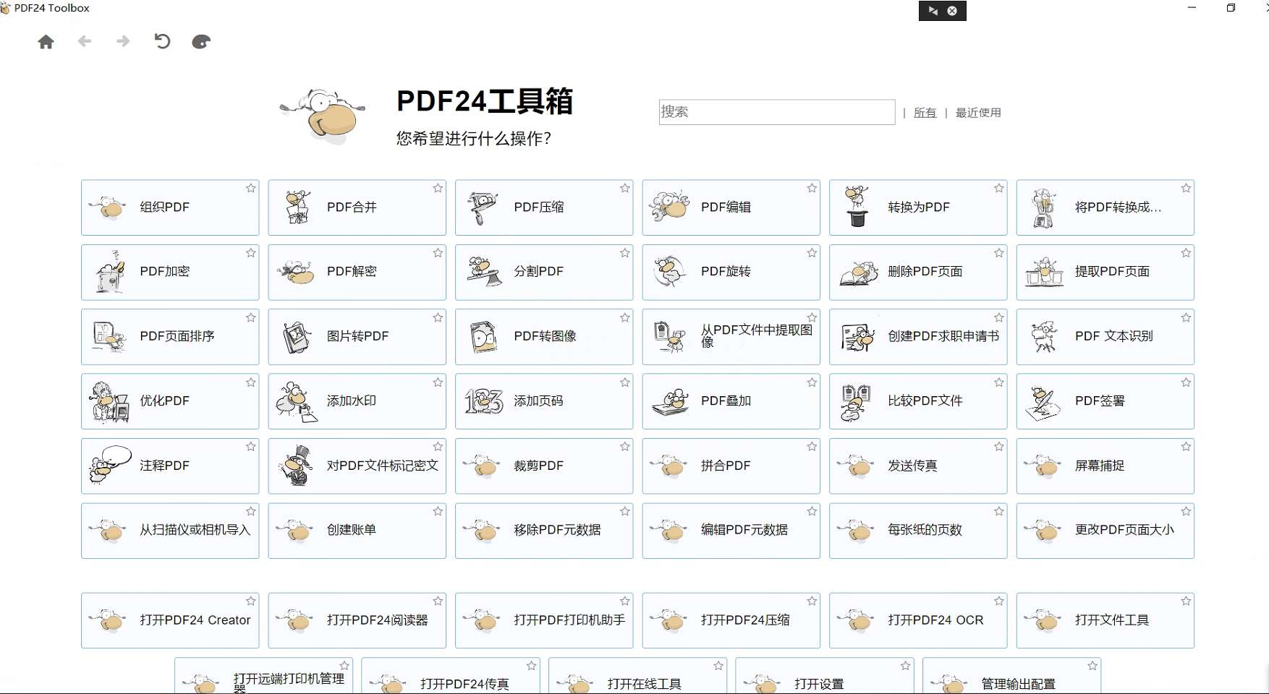This screenshot has height=694, width=1269.
Task: Go back using the left arrow icon
Action: coord(85,41)
